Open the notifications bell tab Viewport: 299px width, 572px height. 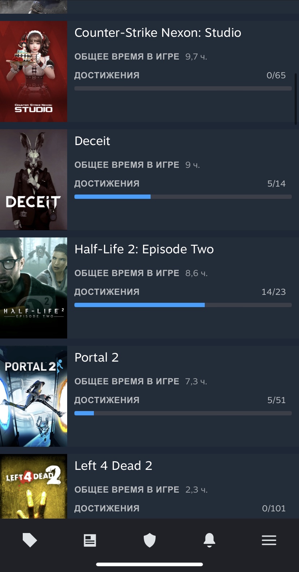[209, 540]
